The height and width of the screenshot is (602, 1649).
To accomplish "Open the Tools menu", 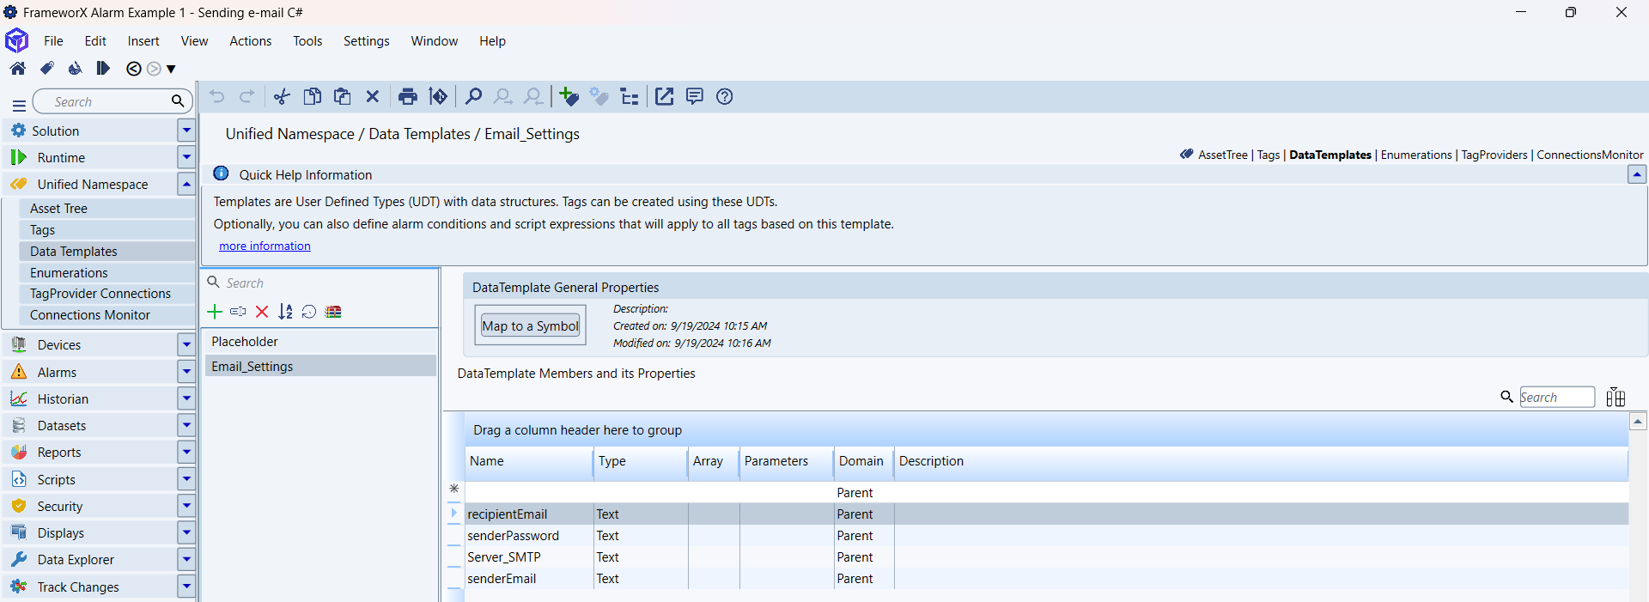I will [x=307, y=41].
